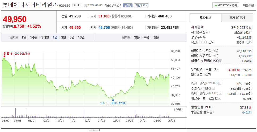Expand the 빠른주문 dropdown
The height and width of the screenshot is (132, 257).
pos(250,5)
